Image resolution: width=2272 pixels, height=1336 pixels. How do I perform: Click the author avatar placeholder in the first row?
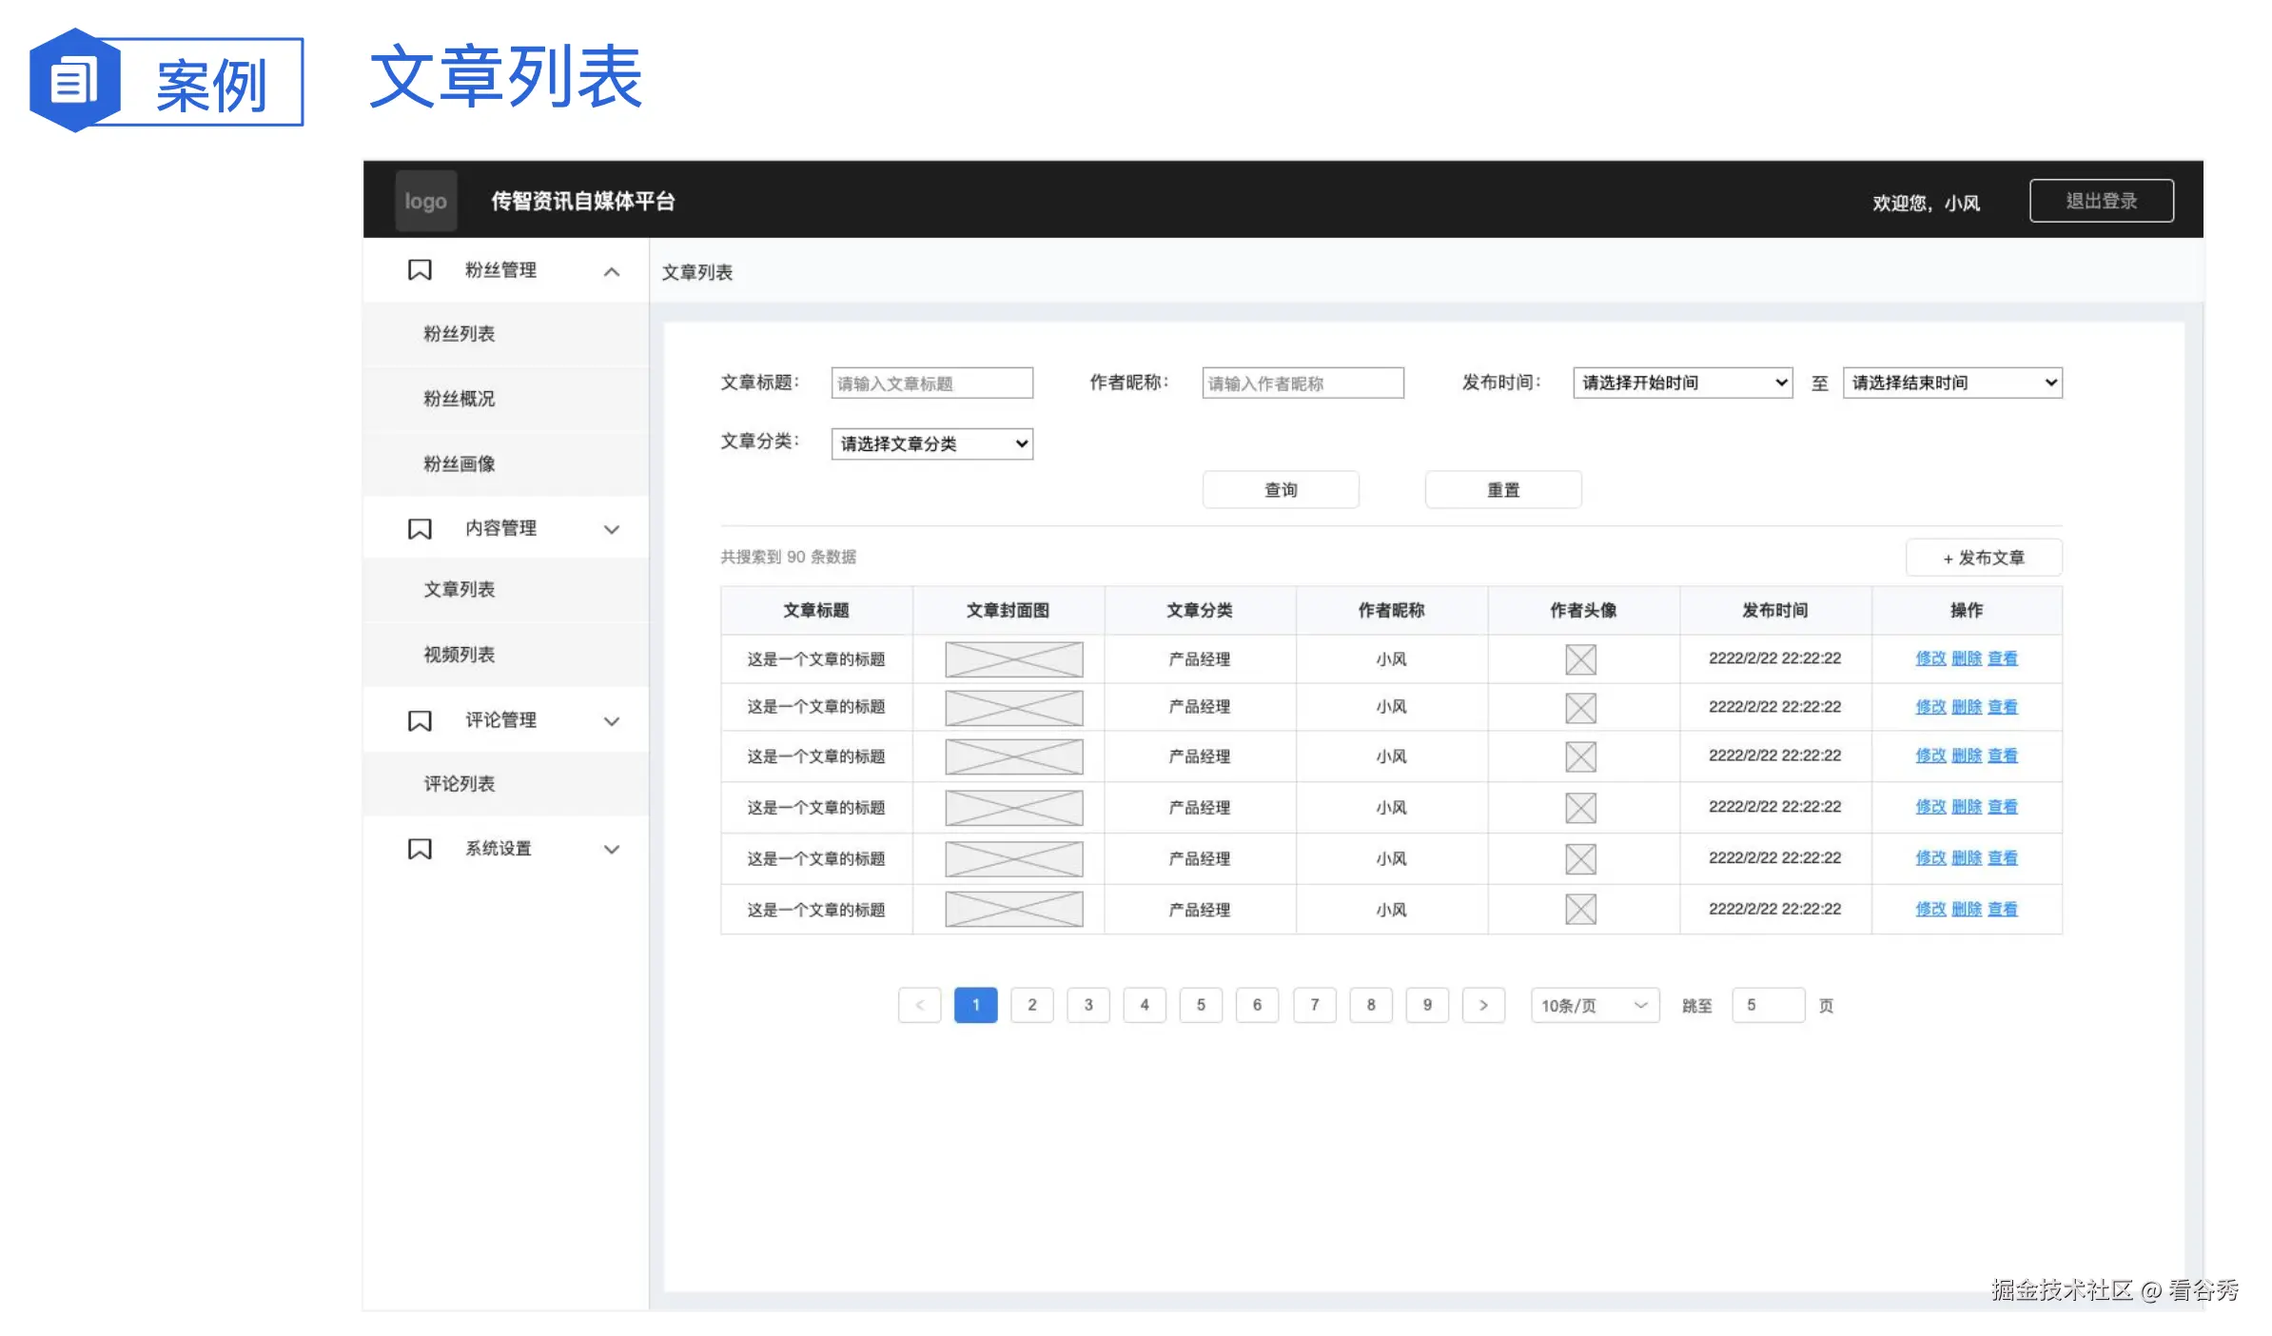(1579, 658)
